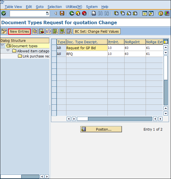Click the Doc. Type Descript. column header
Screen dimensions: 171x179
(x=87, y=42)
